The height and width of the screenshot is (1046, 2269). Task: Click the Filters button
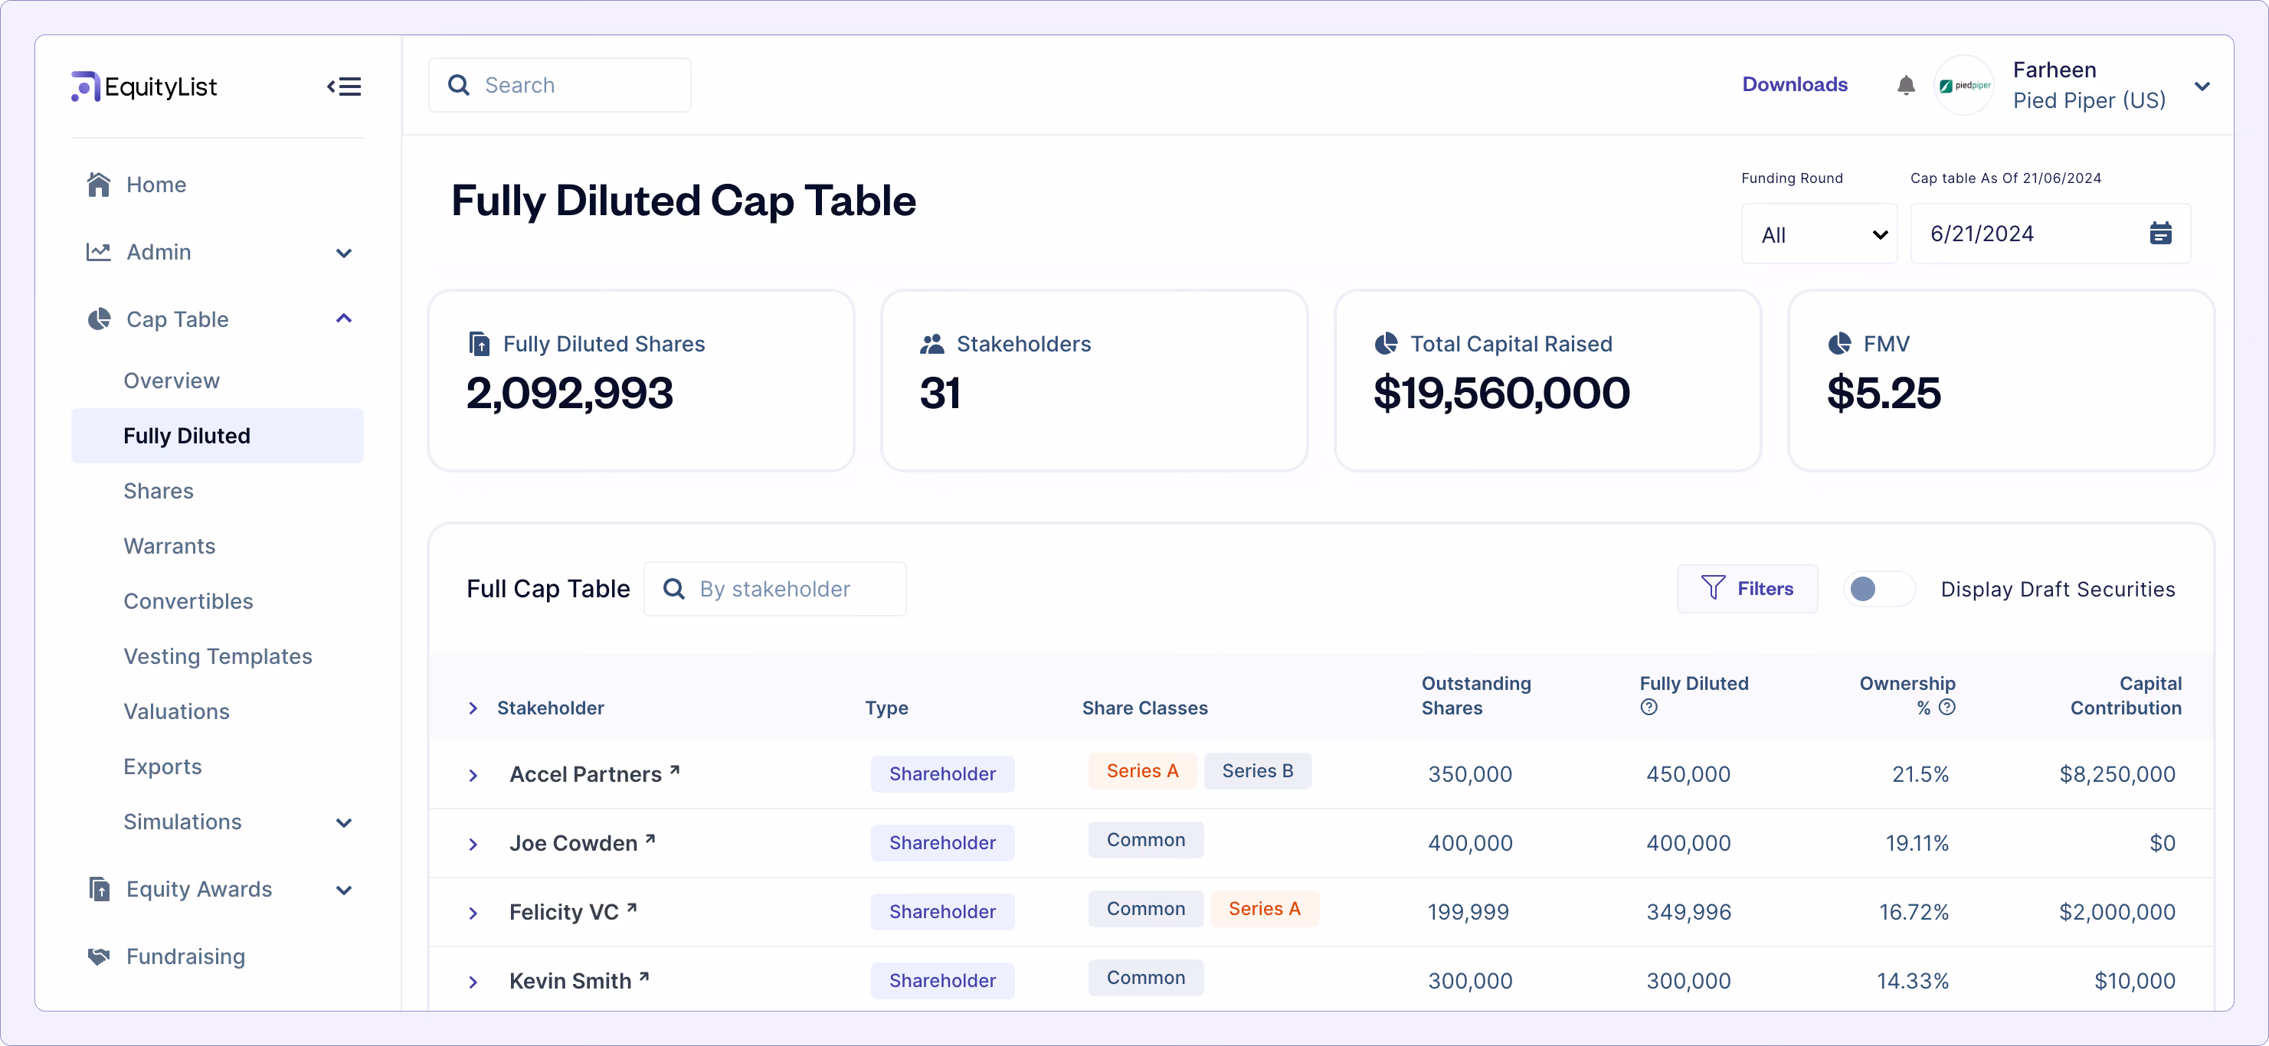click(1747, 588)
